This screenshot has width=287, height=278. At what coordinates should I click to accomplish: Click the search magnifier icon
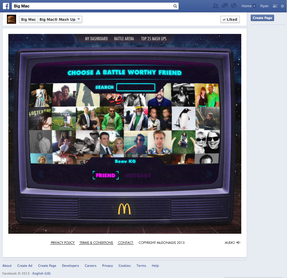click(x=175, y=6)
